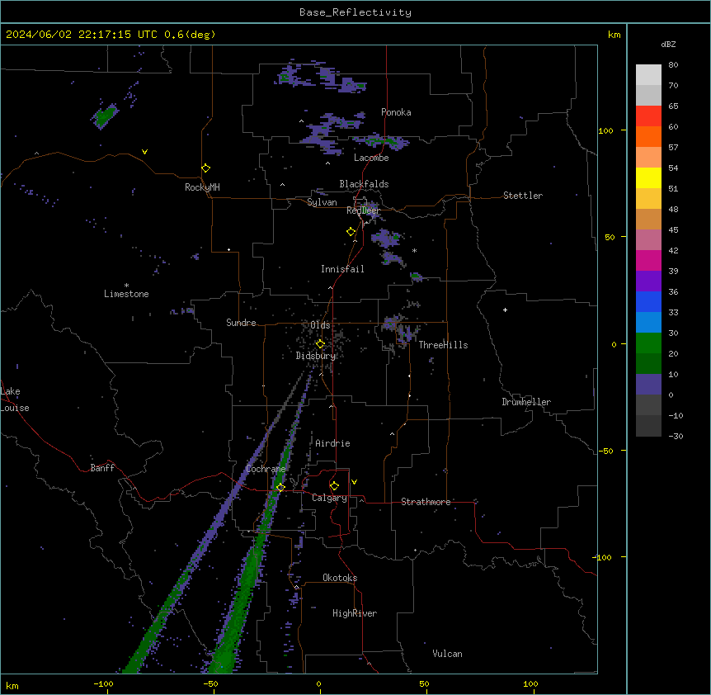711x695 pixels.
Task: Pick the indigo 10 dBZ color swatch
Action: [x=648, y=385]
